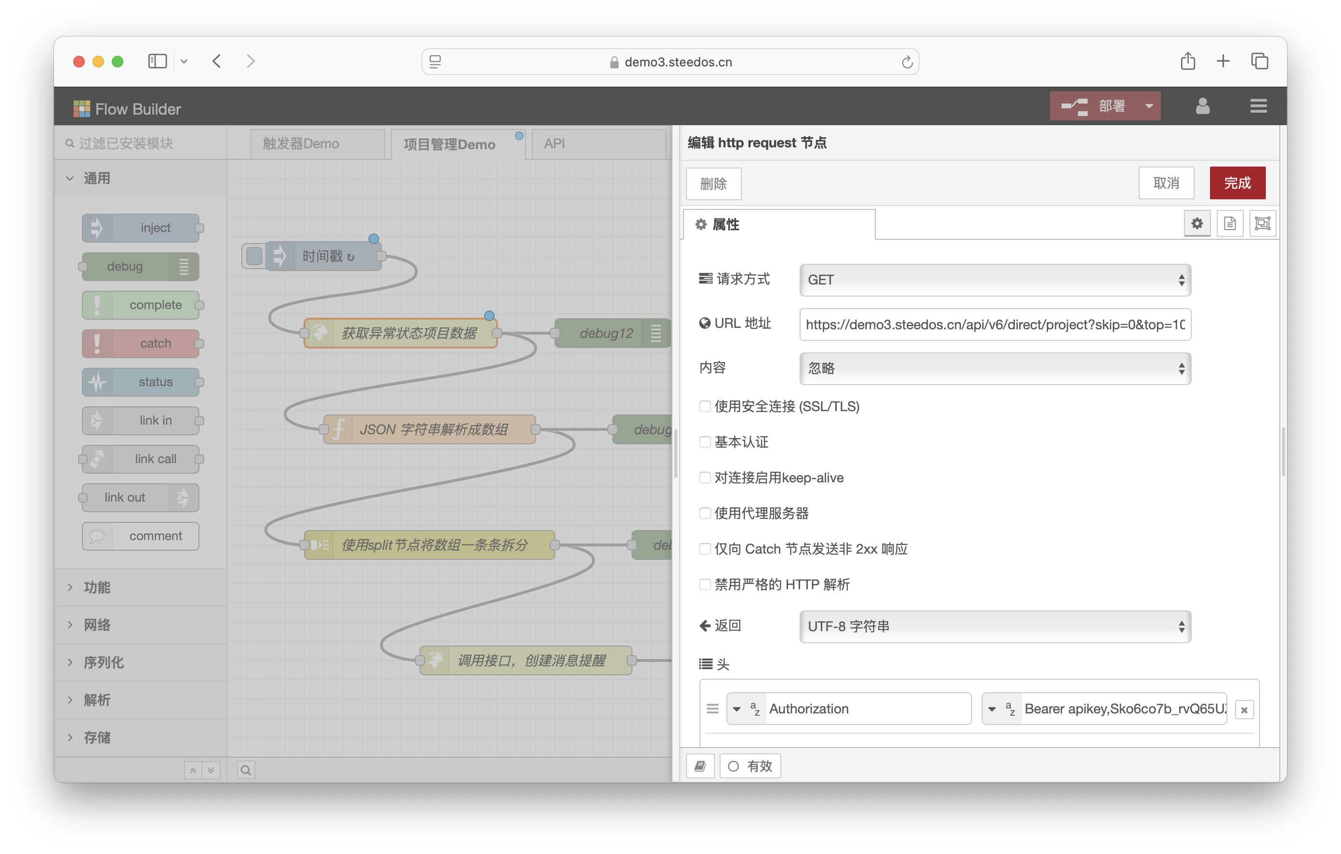Switch to the 触发器Demo flow tab
The image size is (1341, 854).
(x=317, y=143)
